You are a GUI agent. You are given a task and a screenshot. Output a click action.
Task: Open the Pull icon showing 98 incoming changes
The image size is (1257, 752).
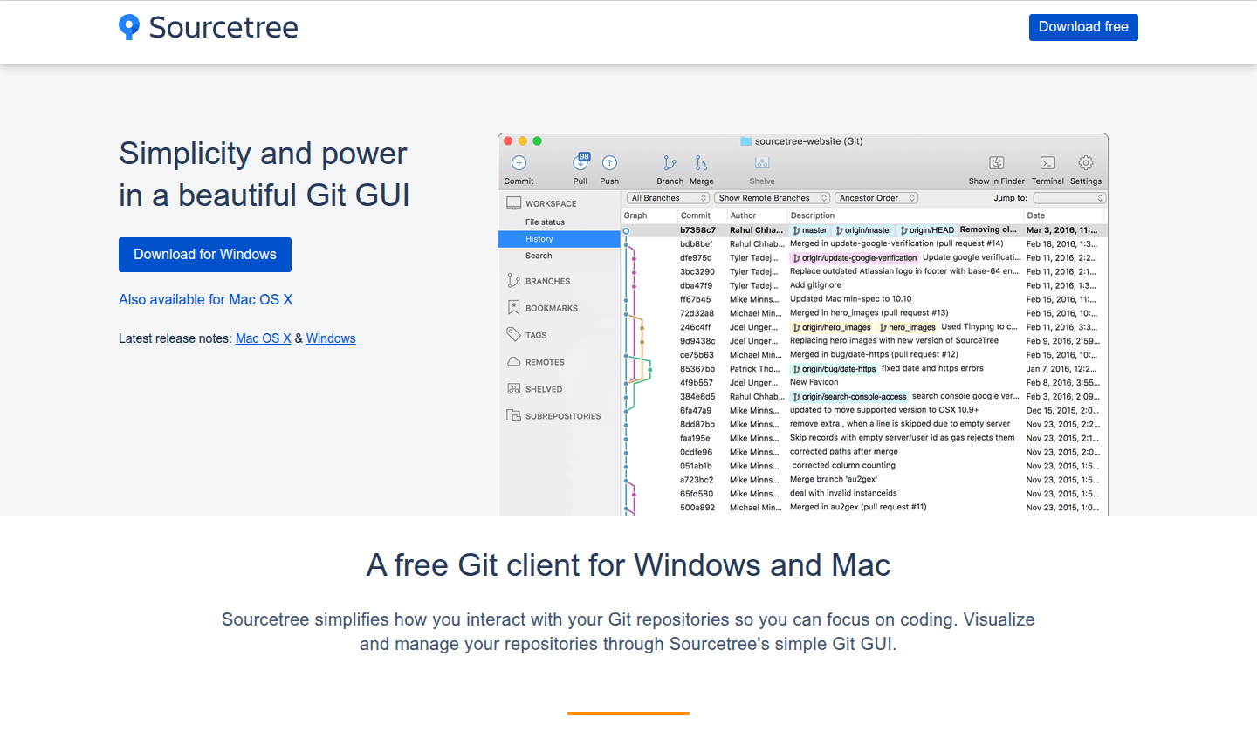580,166
